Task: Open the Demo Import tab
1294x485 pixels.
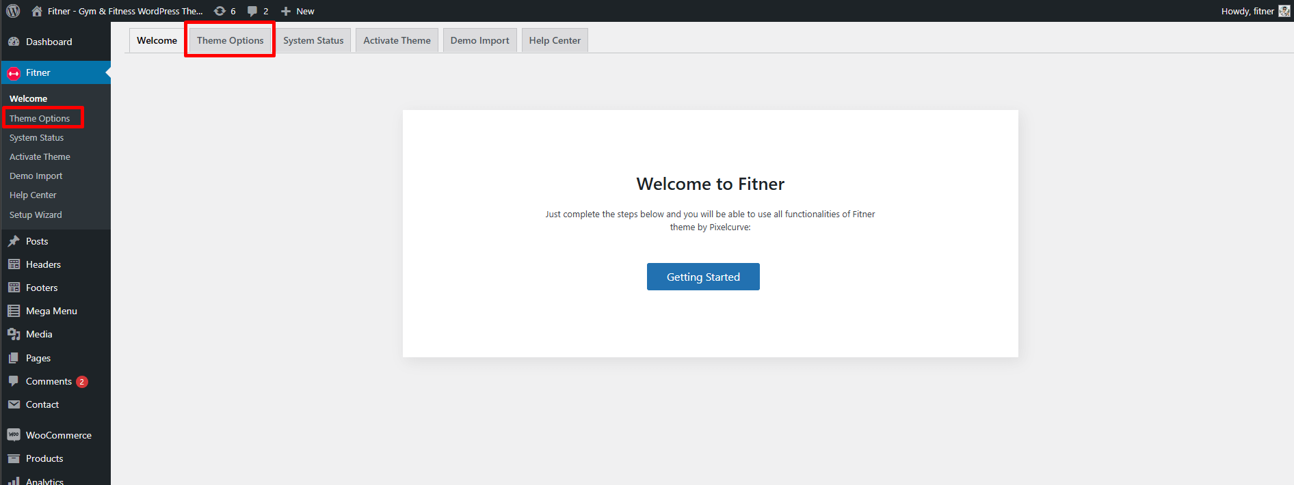Action: [479, 40]
